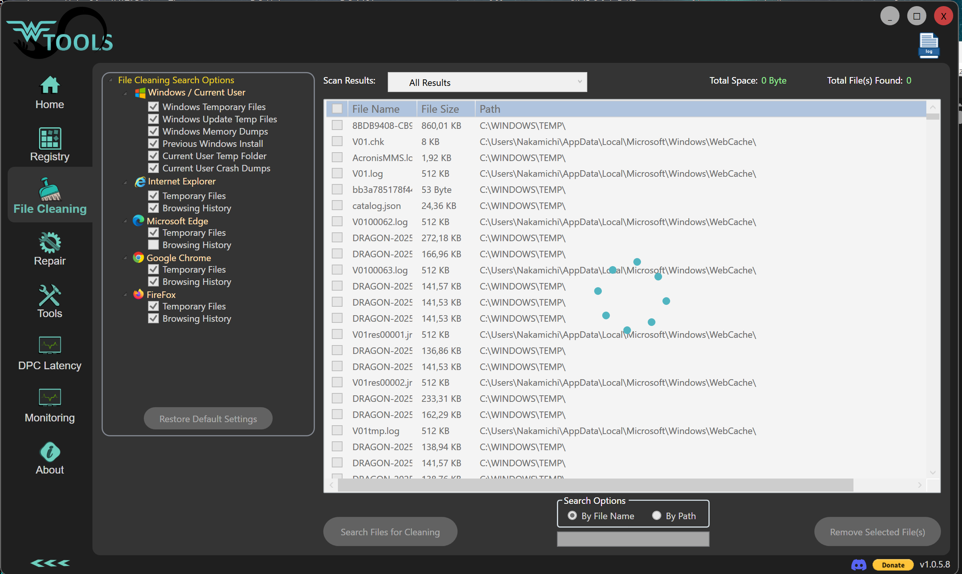Enable Microsoft Edge Browsing History checkbox
The height and width of the screenshot is (574, 962).
coord(153,245)
